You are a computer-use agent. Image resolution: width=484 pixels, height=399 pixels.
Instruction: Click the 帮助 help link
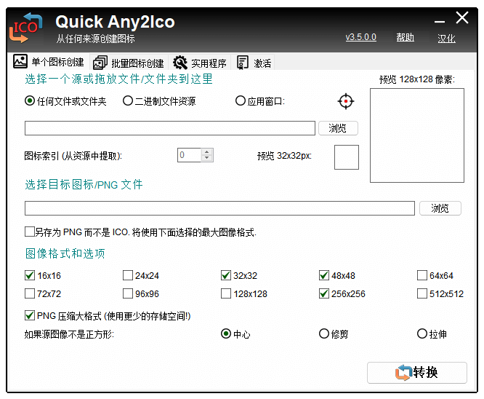405,38
